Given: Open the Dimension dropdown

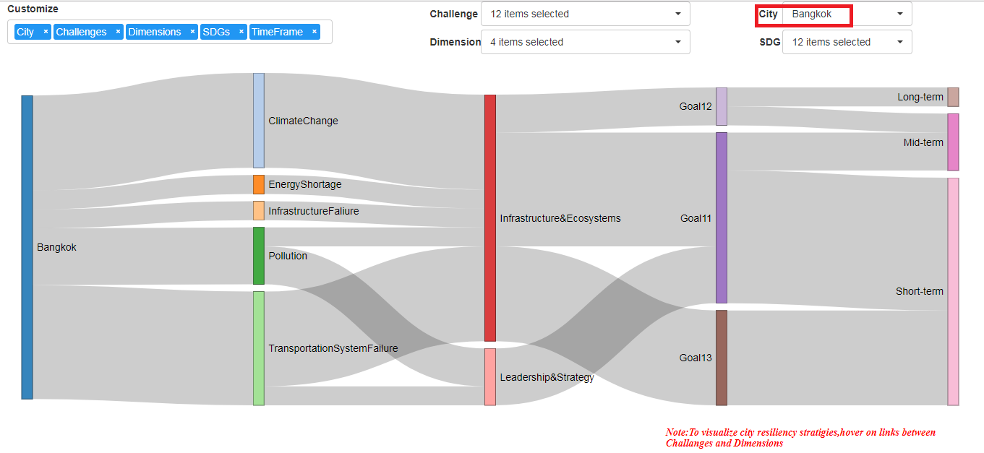Looking at the screenshot, I should click(586, 42).
